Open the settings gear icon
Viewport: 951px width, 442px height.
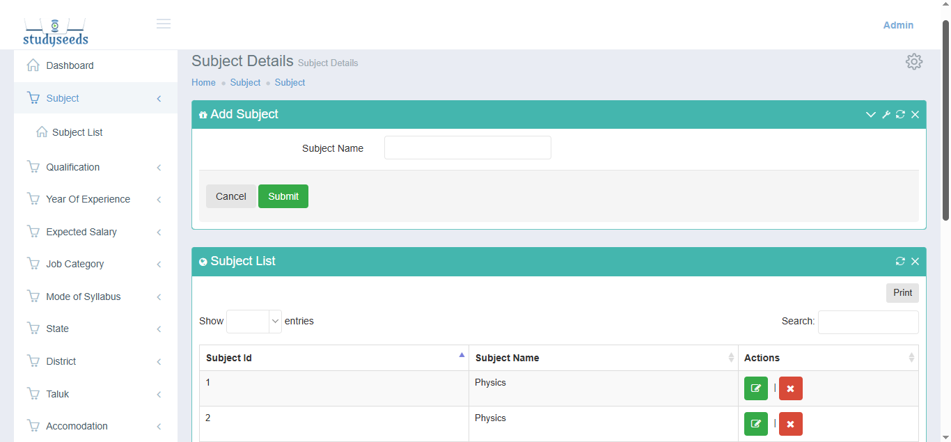913,61
